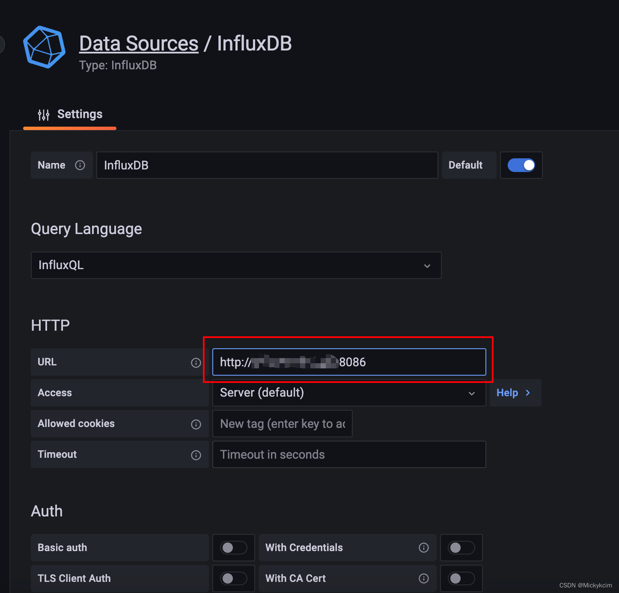Show the info tooltip next to Name
This screenshot has width=619, height=593.
80,165
